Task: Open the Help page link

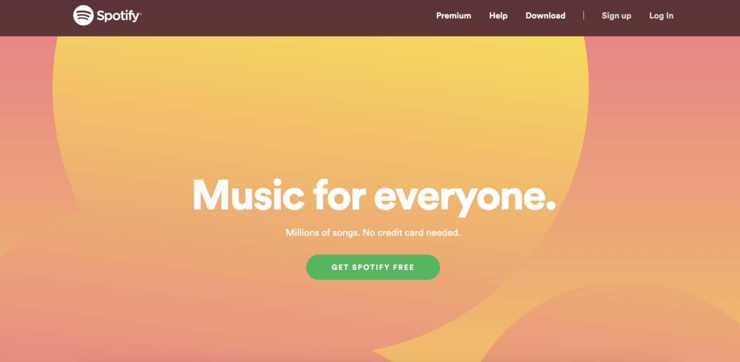Action: pyautogui.click(x=499, y=16)
